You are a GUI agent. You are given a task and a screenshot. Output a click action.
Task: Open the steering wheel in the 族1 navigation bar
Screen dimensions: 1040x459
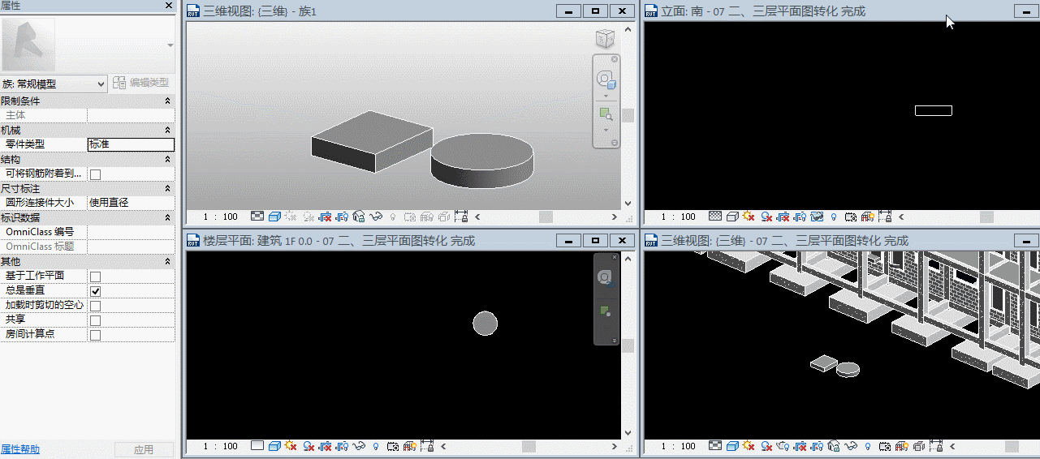coord(603,79)
